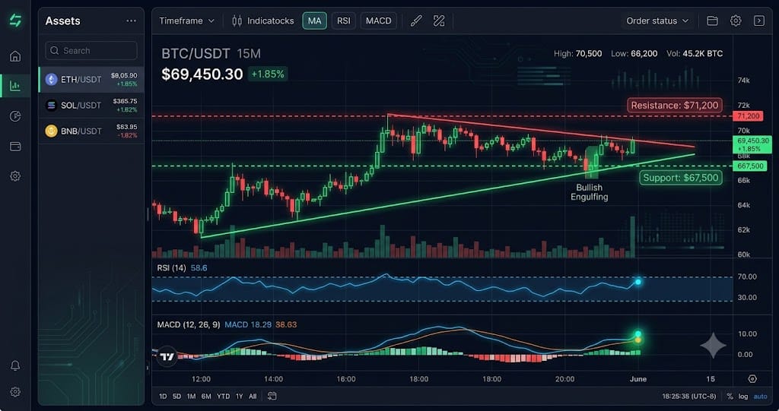Click the BTC/USDT pair title
This screenshot has width=779, height=411.
196,54
